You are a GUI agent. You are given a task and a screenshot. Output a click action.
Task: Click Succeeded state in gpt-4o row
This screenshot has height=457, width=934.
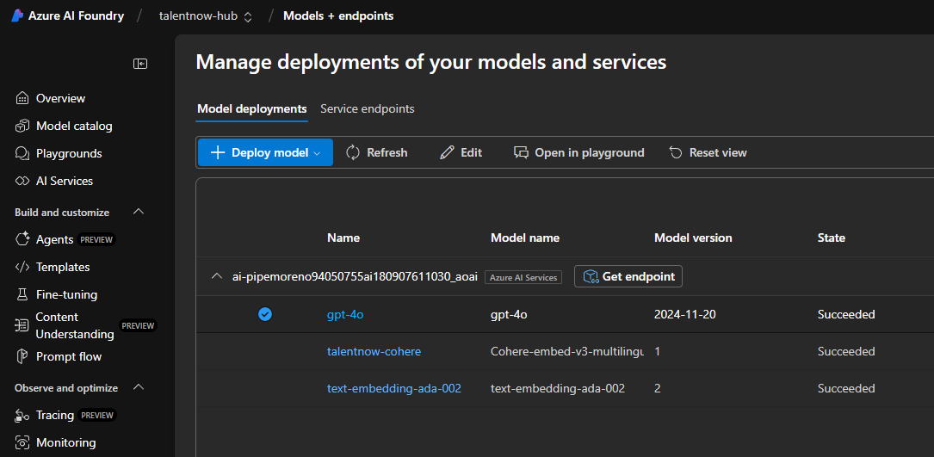pos(846,315)
